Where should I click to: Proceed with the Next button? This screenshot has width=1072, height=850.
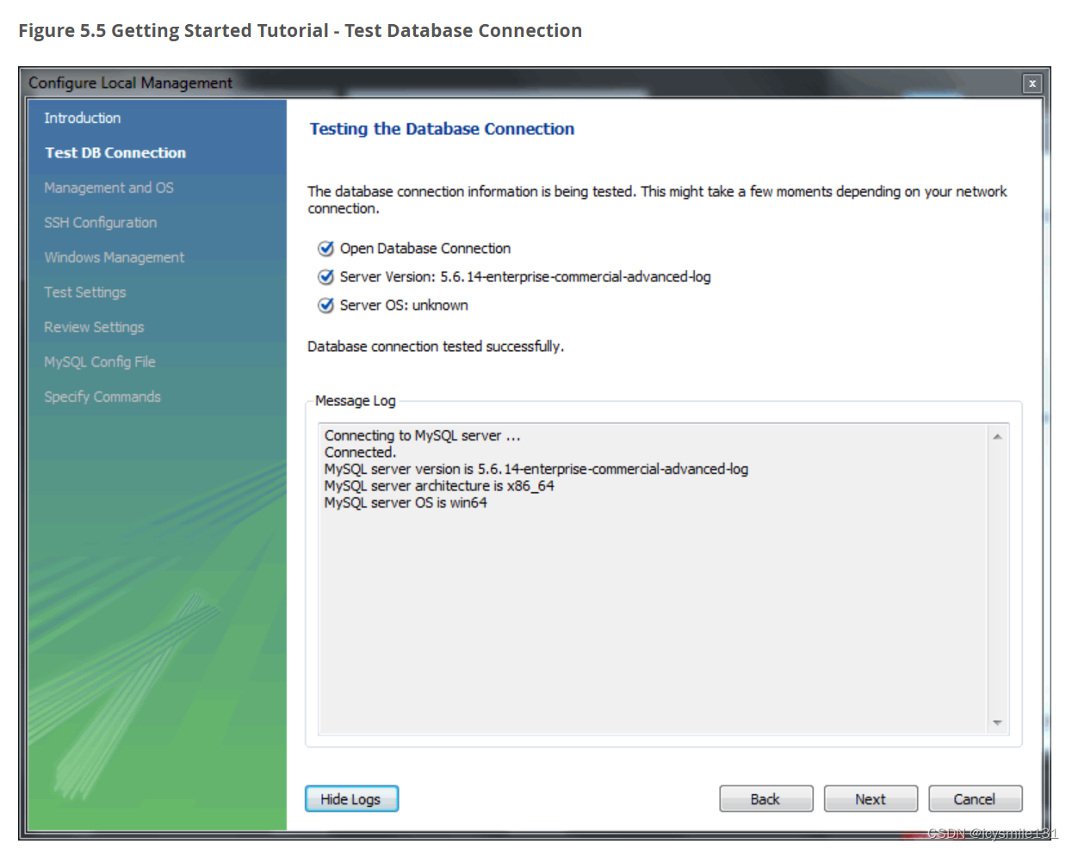[871, 798]
